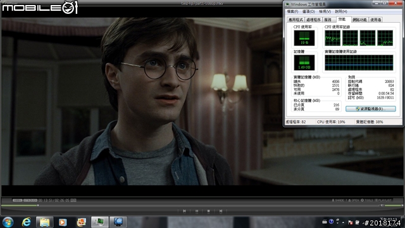The width and height of the screenshot is (405, 228).
Task: Click the elapsed time display 00:13:51
Action: 46,200
